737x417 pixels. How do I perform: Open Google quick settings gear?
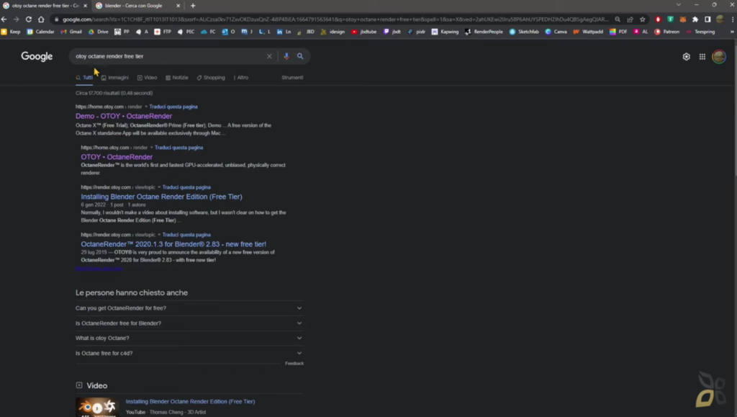(686, 57)
